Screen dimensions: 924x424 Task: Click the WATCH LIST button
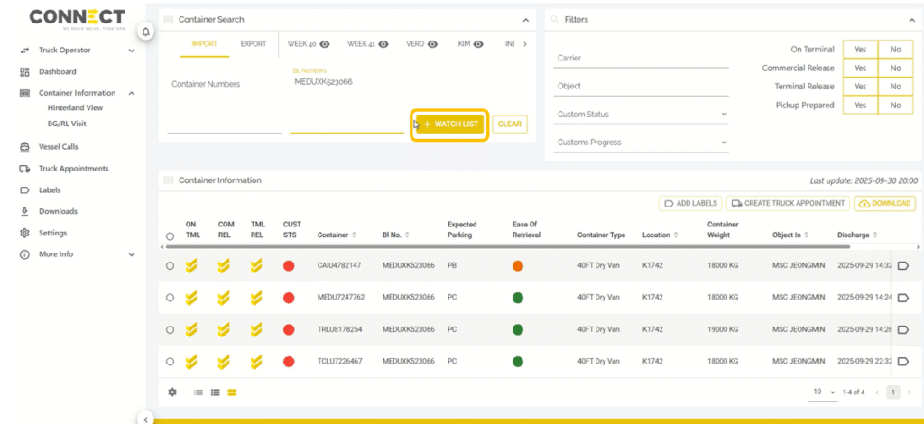tap(450, 124)
